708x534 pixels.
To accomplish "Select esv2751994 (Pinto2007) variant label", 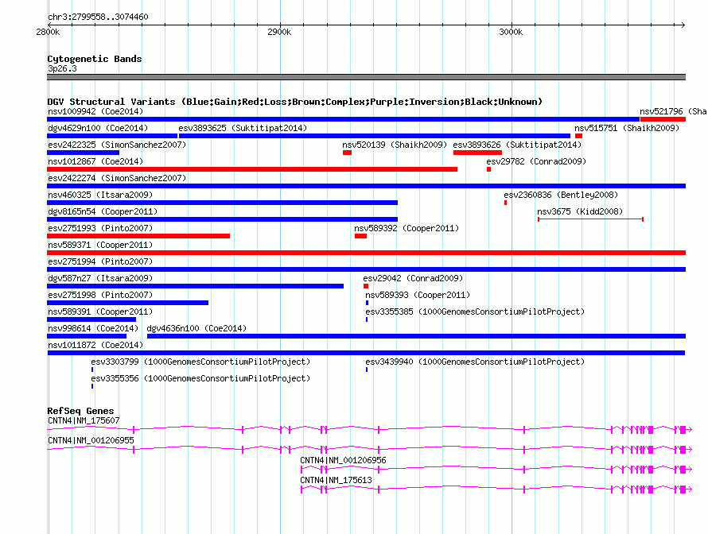I will point(100,261).
